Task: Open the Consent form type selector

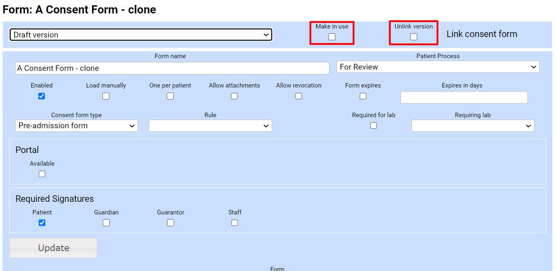Action: (x=76, y=126)
